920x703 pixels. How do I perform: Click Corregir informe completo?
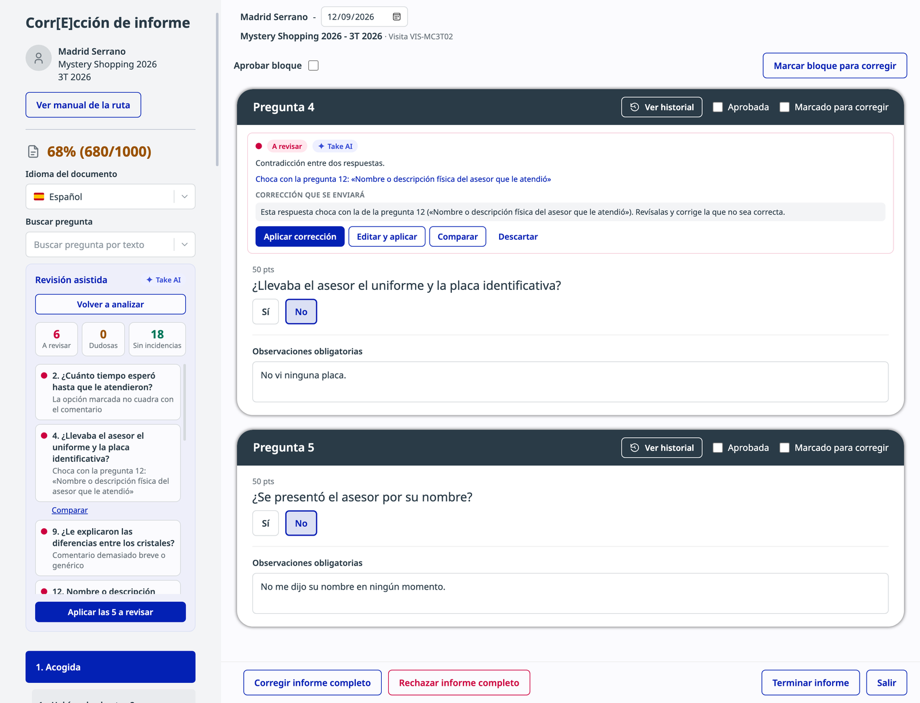click(313, 683)
